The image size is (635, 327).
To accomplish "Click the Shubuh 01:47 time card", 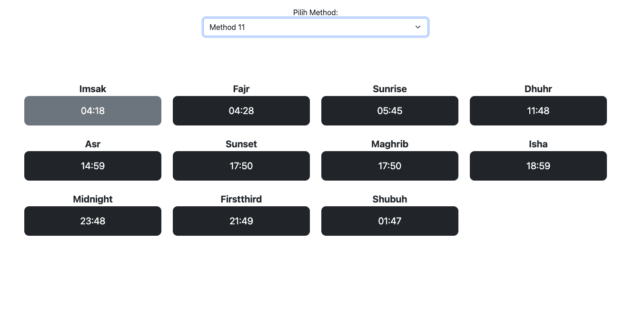I will tap(390, 221).
